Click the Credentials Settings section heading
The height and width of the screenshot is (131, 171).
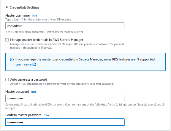tap(24, 7)
